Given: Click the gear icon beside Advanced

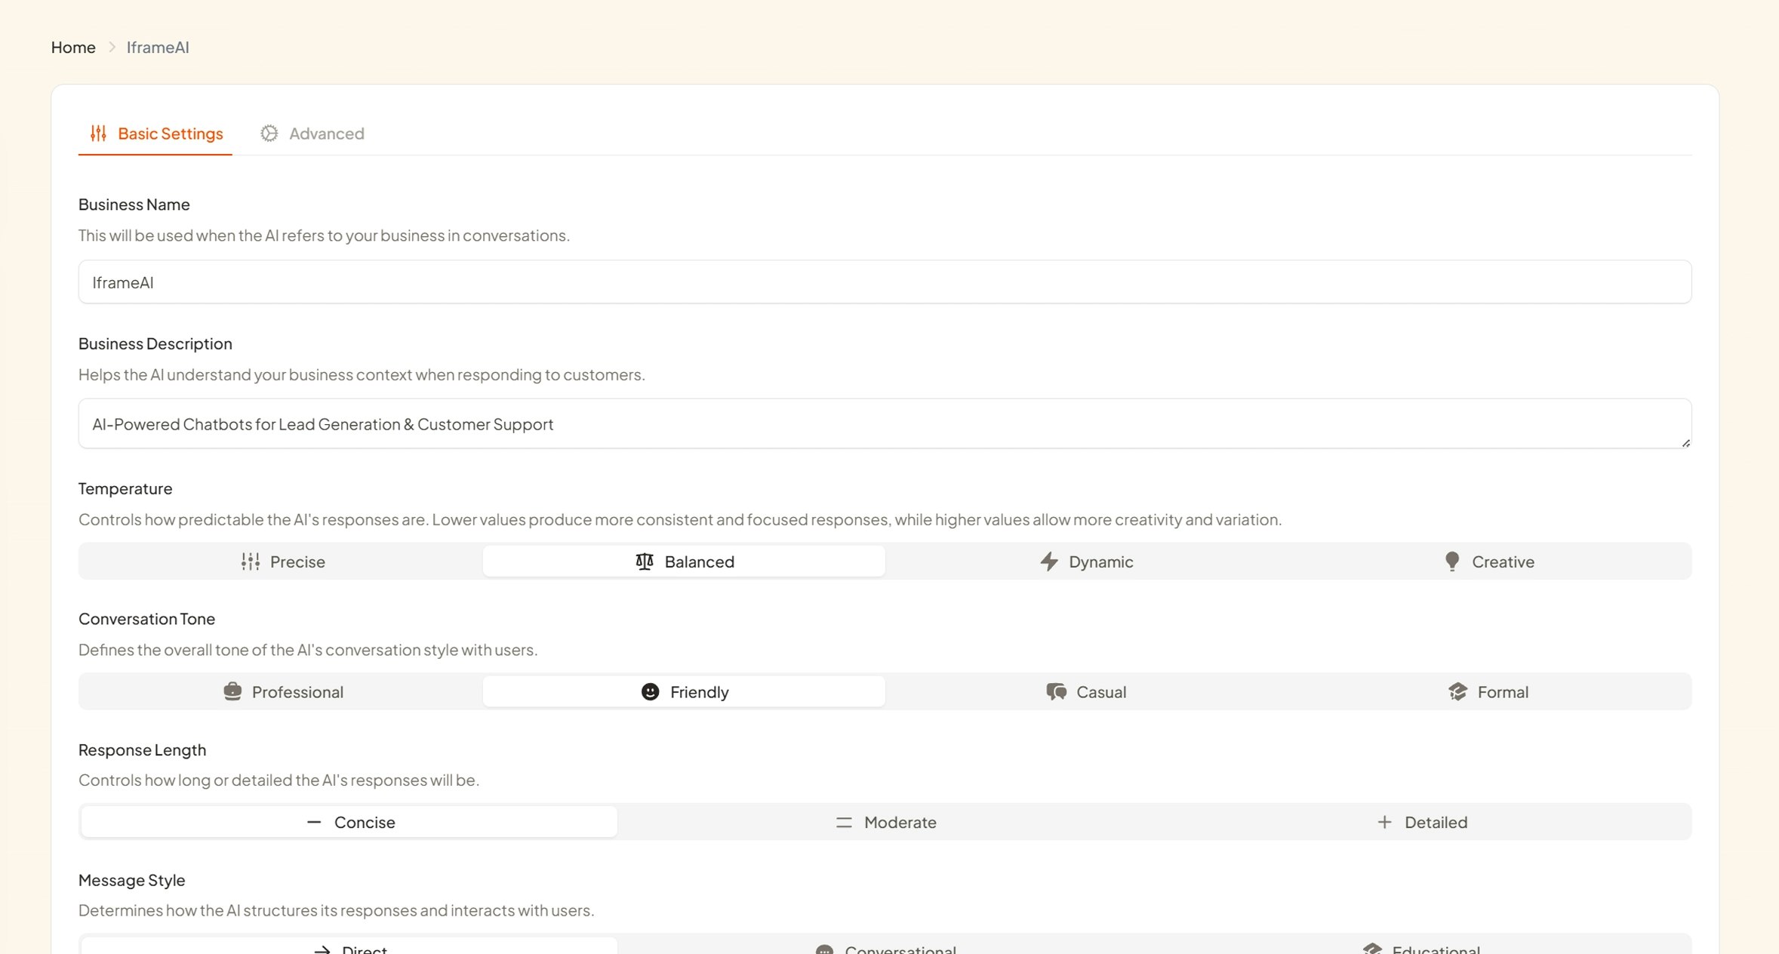Looking at the screenshot, I should point(269,134).
